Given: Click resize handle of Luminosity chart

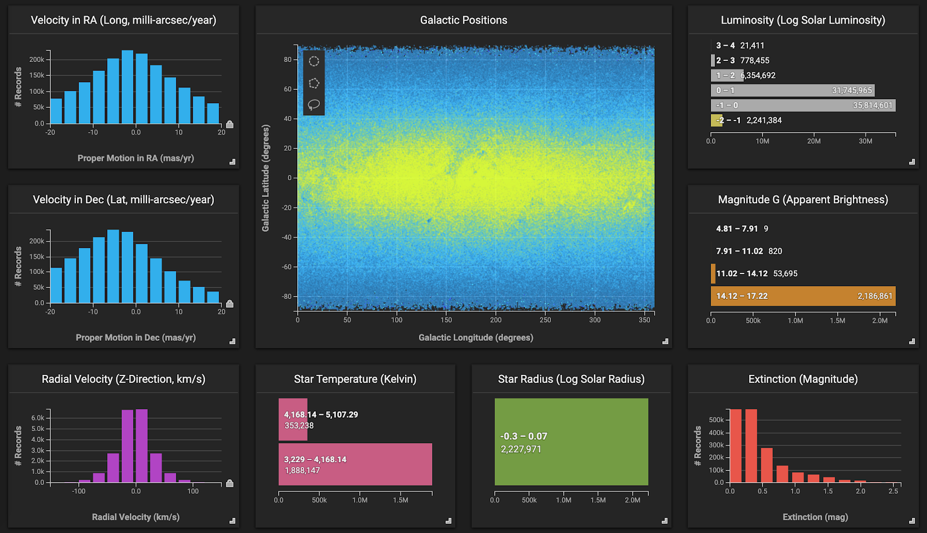Looking at the screenshot, I should pyautogui.click(x=912, y=162).
